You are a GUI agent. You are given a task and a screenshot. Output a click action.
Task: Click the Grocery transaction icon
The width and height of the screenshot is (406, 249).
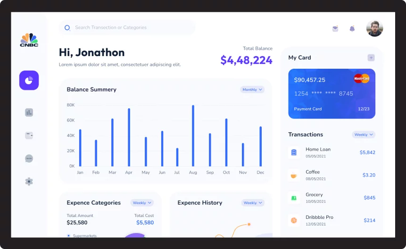(x=294, y=198)
